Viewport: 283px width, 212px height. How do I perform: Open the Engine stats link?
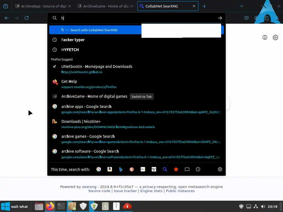151,191
